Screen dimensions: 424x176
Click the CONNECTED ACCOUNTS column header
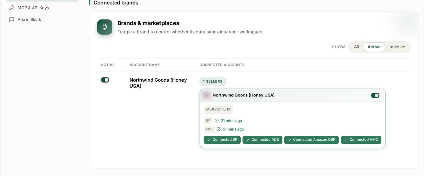point(222,65)
